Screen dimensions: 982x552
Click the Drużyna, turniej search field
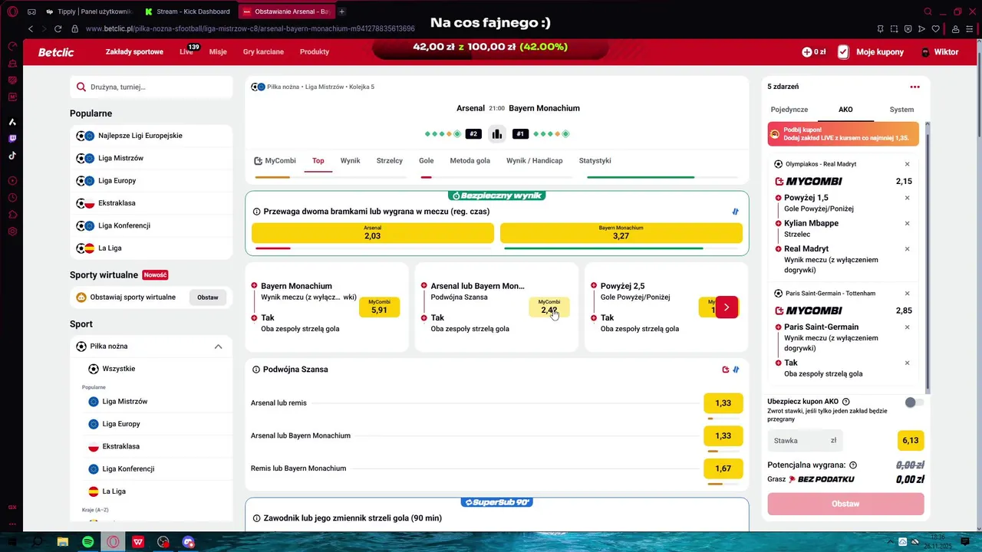151,87
